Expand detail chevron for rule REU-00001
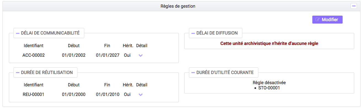Image resolution: width=363 pixels, height=108 pixels. coord(140,95)
